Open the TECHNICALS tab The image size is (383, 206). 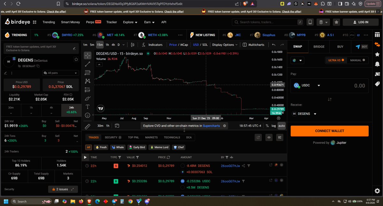tap(172, 137)
